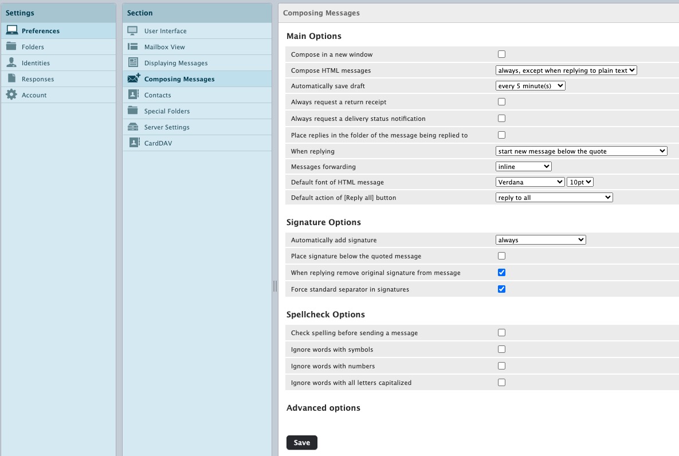
Task: Click the Account gear icon
Action: click(11, 95)
